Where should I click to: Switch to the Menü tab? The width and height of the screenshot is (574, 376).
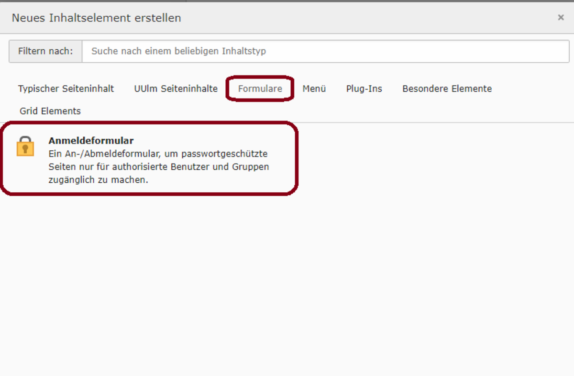[314, 88]
